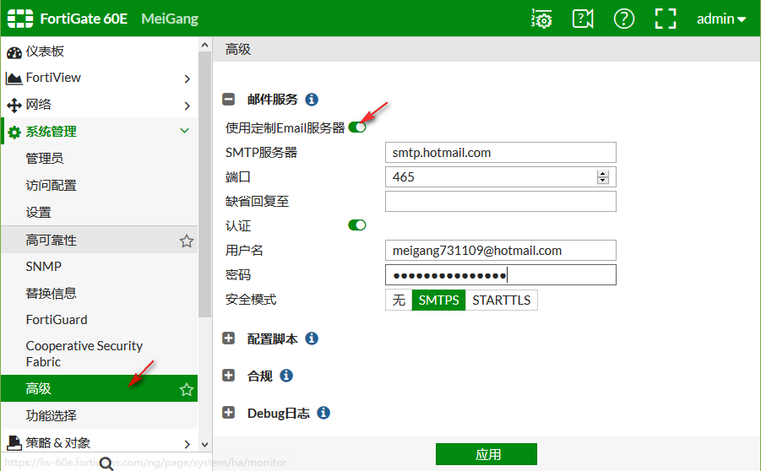Image resolution: width=761 pixels, height=471 pixels.
Task: Toggle the 认证 authentication switch
Action: point(357,225)
